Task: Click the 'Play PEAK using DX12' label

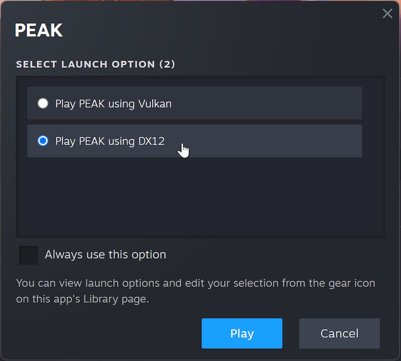Action: pos(110,141)
